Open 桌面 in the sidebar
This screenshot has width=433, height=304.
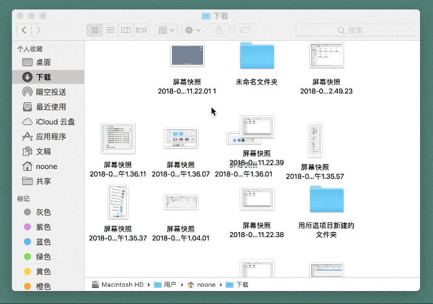point(43,63)
